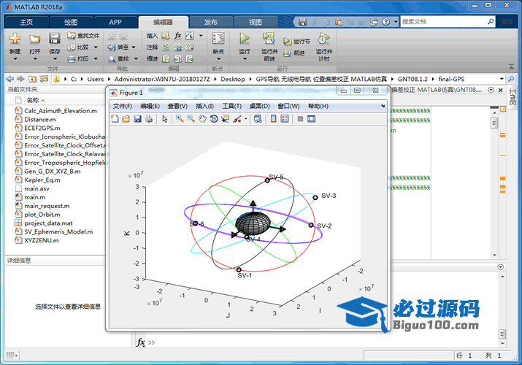Switch to the 主页 (Home) tab
The height and width of the screenshot is (365, 522).
pyautogui.click(x=26, y=22)
